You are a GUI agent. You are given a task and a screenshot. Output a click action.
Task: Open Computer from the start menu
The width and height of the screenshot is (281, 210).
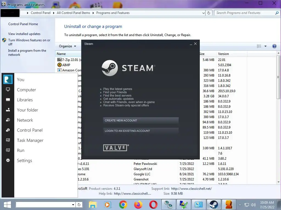(x=27, y=90)
